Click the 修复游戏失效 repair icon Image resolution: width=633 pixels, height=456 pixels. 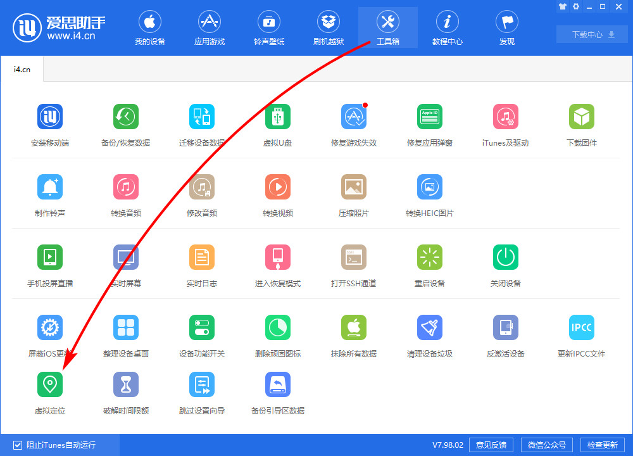coord(353,117)
